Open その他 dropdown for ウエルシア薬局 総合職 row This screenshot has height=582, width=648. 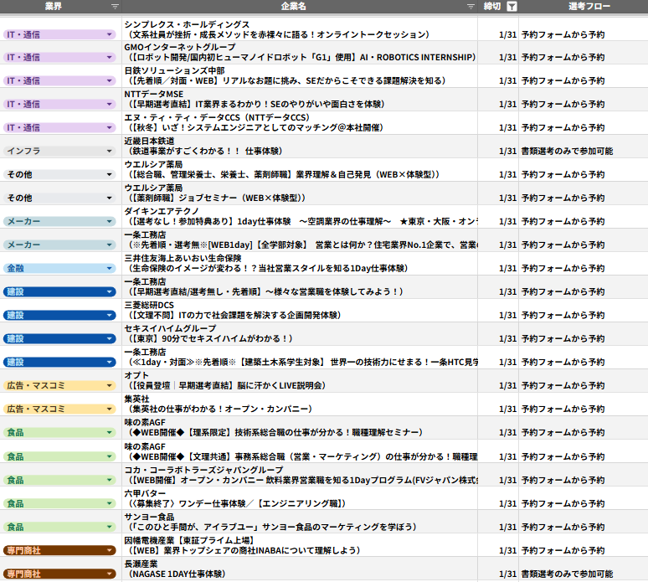pyautogui.click(x=109, y=175)
